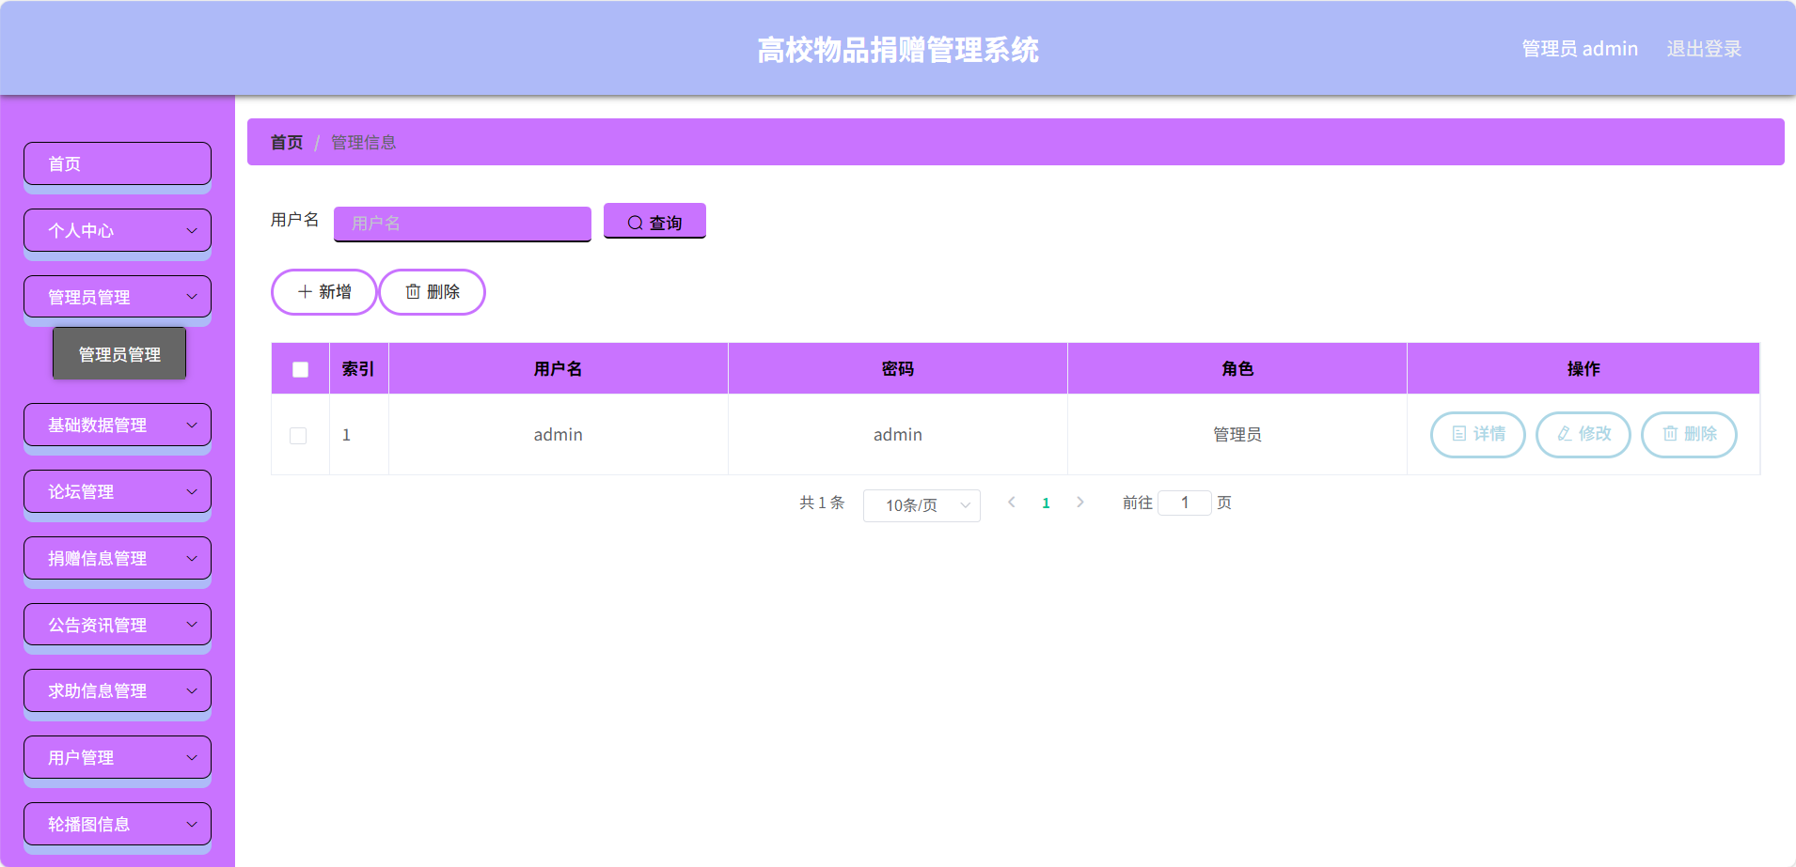Click the 共 1 条 total count text
Image resolution: width=1796 pixels, height=867 pixels.
tap(822, 503)
